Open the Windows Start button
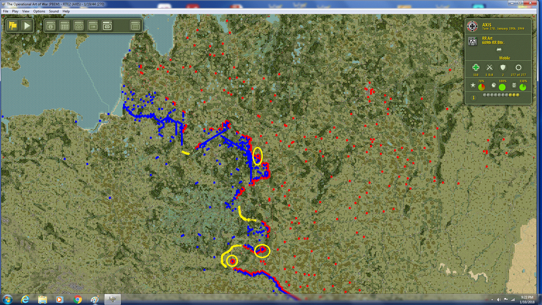Viewport: 542px width, 305px height. [7, 299]
